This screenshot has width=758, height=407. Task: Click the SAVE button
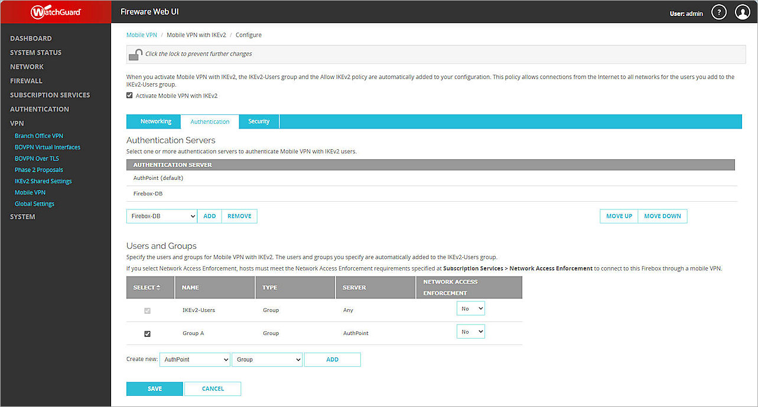point(154,388)
